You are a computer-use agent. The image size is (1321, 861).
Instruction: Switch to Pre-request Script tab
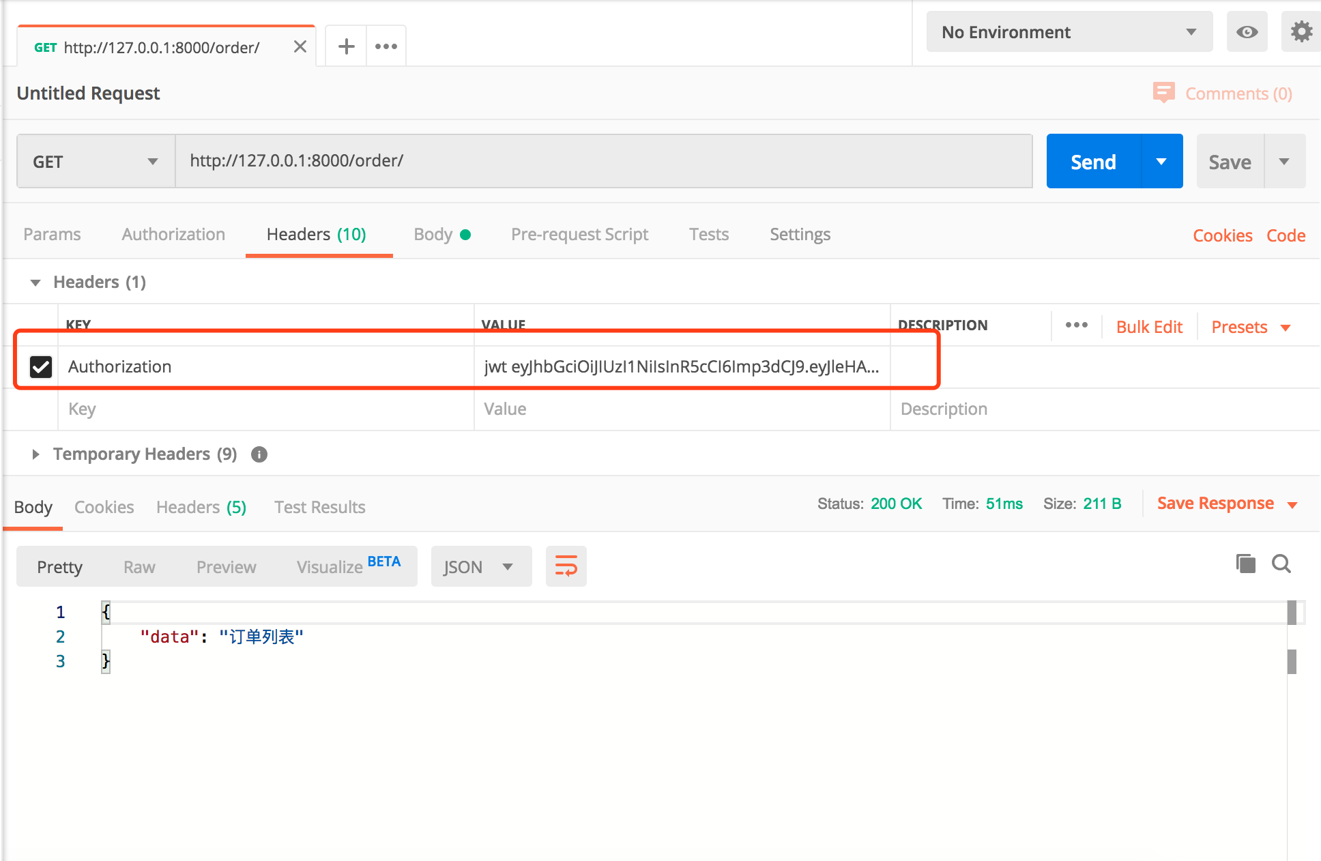(x=579, y=235)
